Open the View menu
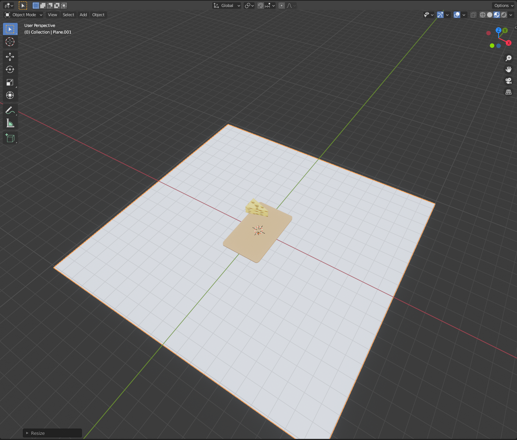This screenshot has height=440, width=517. coord(52,15)
